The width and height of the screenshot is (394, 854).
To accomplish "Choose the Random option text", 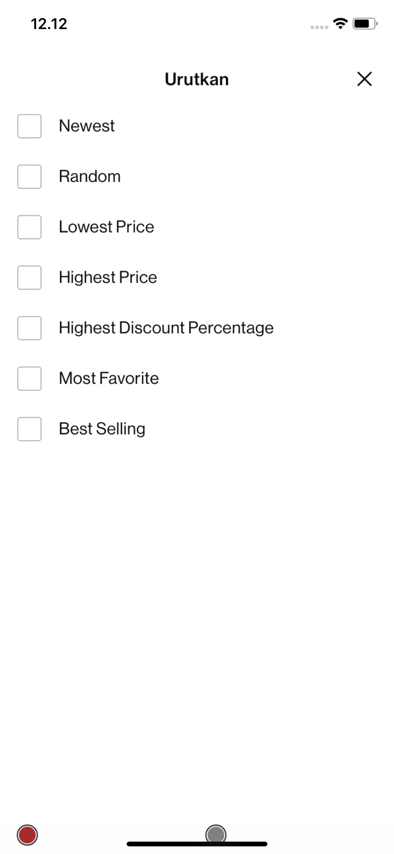I will click(x=89, y=176).
